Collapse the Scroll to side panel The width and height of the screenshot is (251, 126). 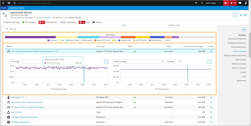pos(244,29)
